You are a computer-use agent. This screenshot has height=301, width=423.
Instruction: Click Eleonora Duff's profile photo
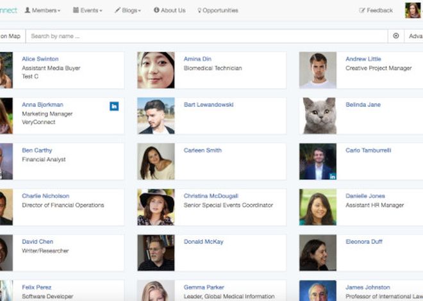point(318,253)
